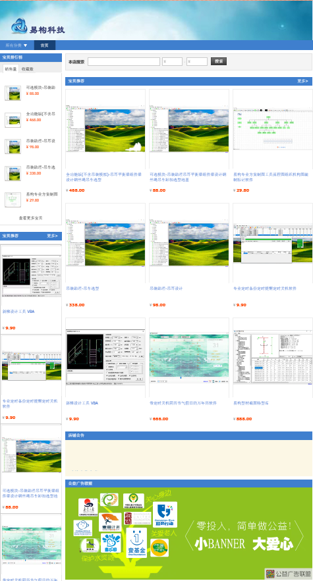Expand the 所有分类 category dropdown
Screen dimensions: 313x581
click(x=16, y=45)
